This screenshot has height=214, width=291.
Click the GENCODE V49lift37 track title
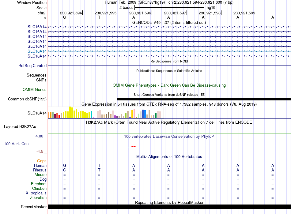point(169,22)
